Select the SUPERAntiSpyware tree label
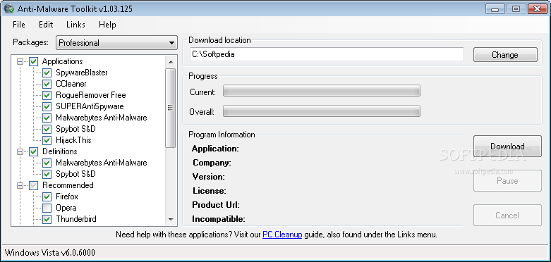The height and width of the screenshot is (262, 551). [90, 106]
